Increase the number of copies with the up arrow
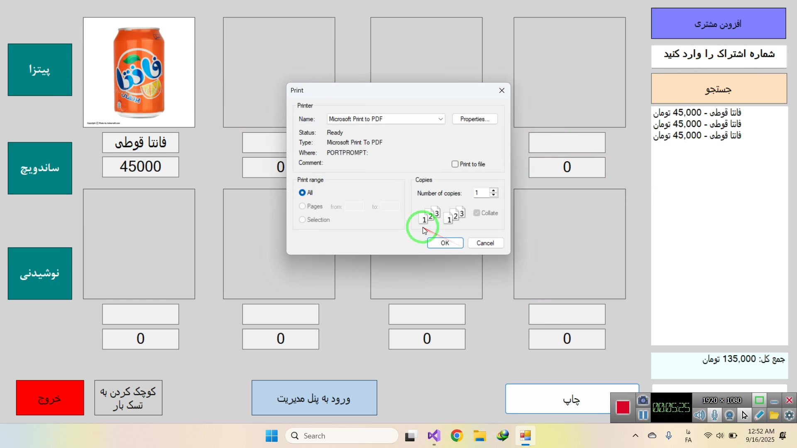797x448 pixels. 494,190
